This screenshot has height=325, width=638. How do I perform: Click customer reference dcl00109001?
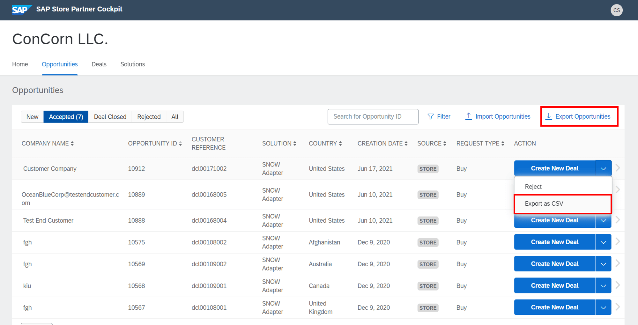tap(209, 286)
